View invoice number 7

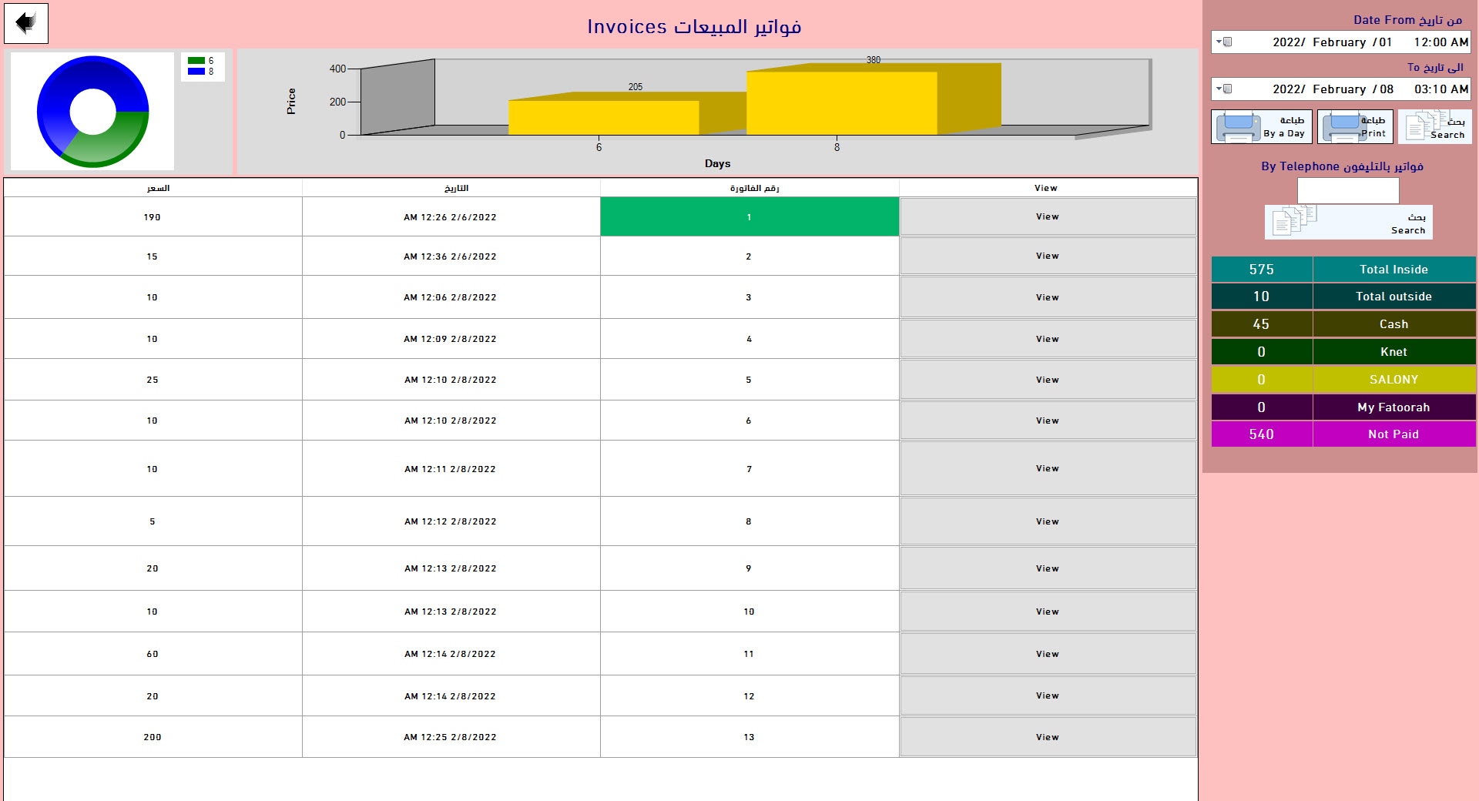tap(1048, 468)
